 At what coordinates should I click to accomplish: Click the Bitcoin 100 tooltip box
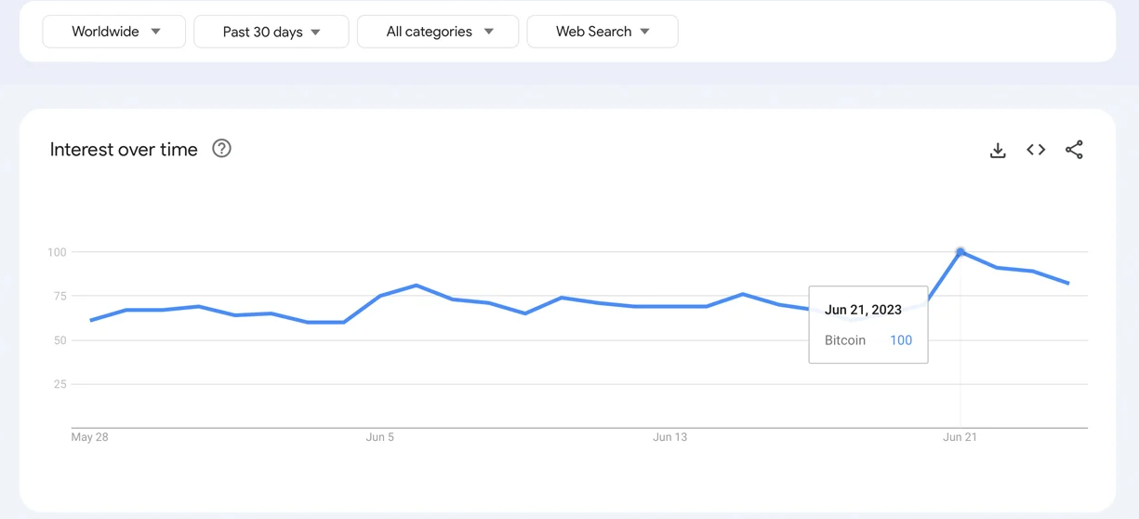point(867,325)
